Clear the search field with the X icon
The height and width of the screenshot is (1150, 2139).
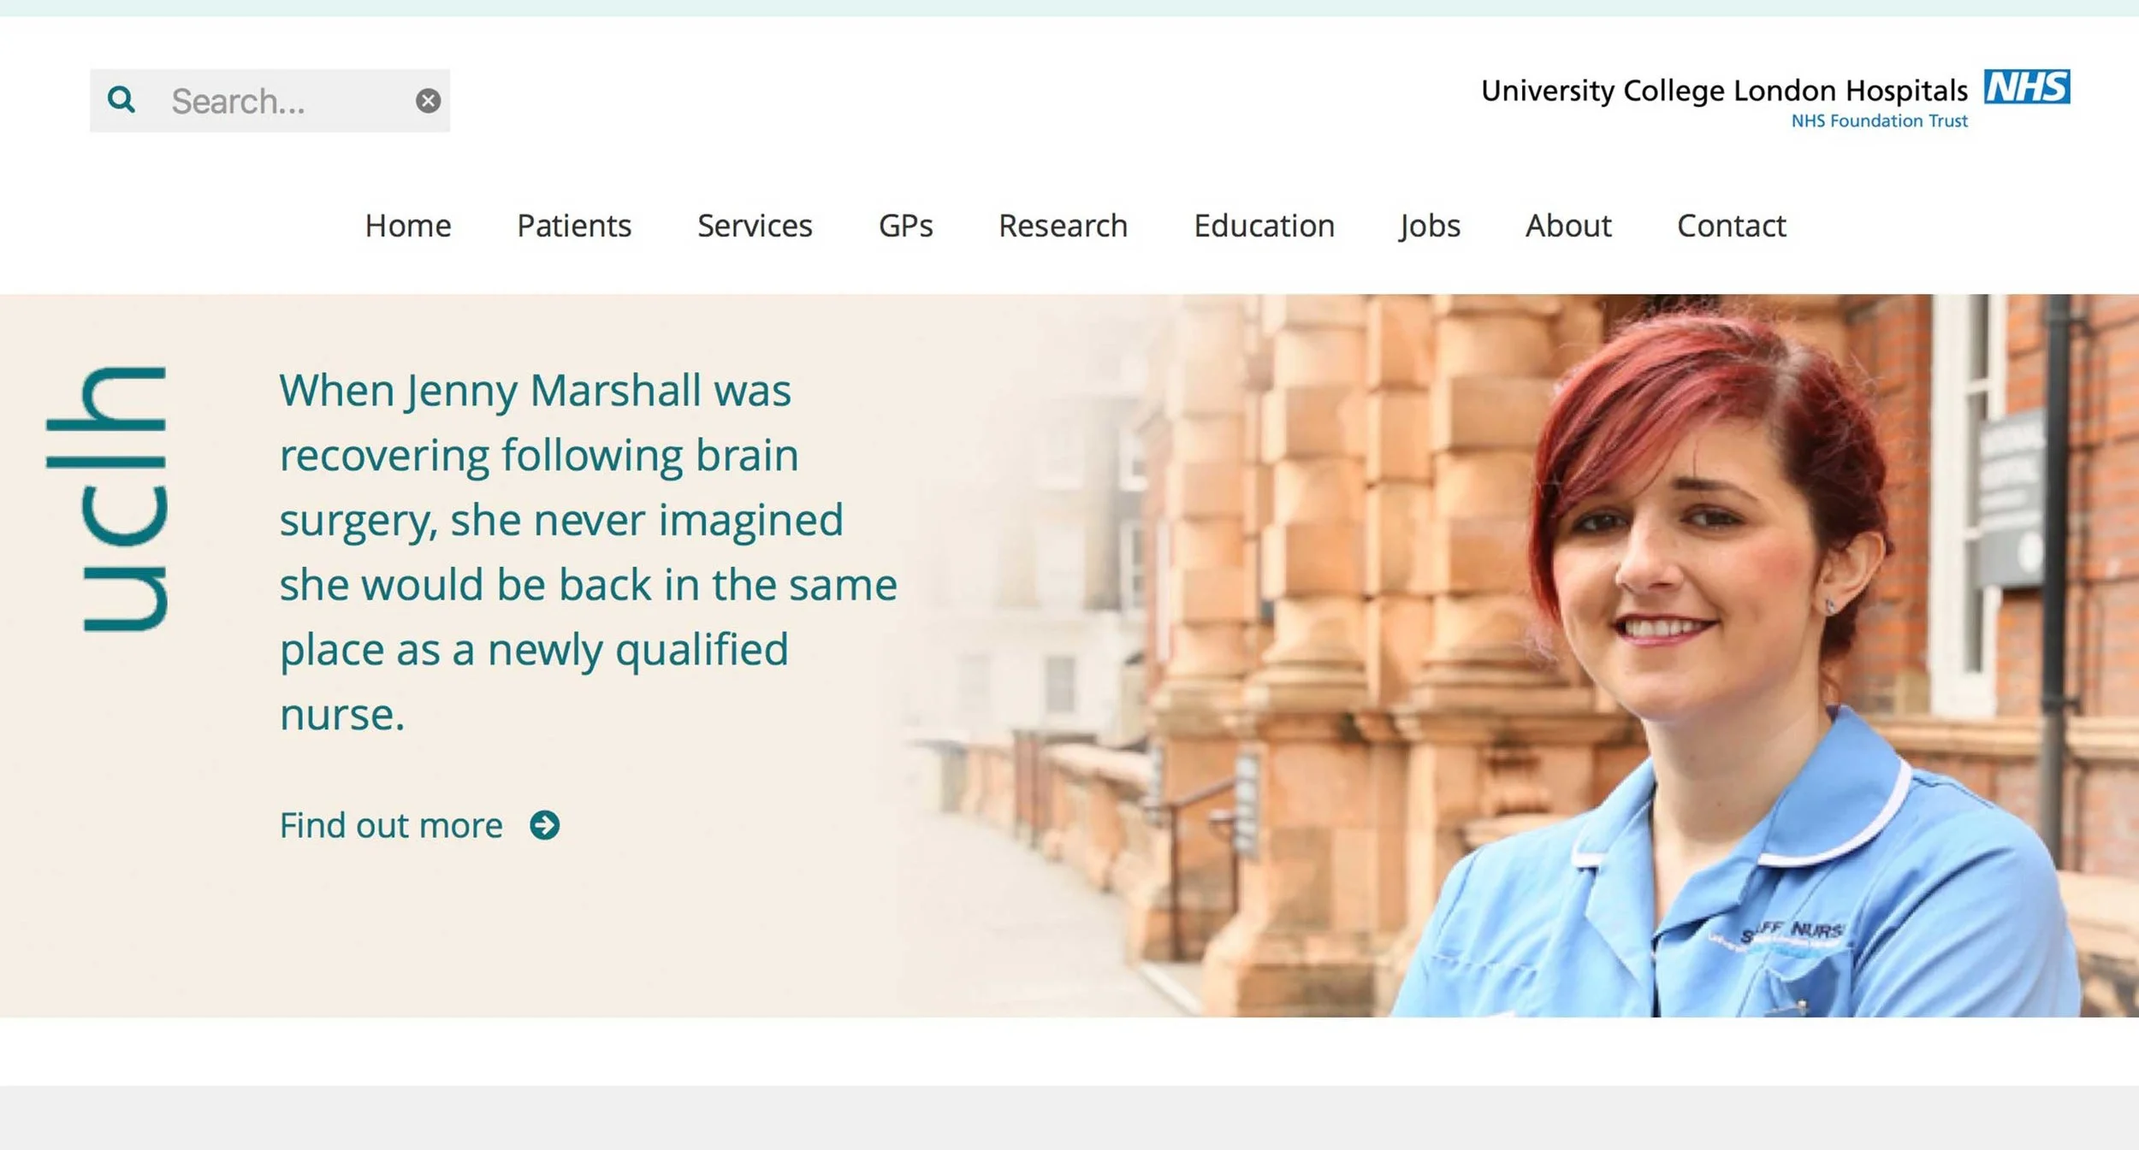[x=428, y=101]
